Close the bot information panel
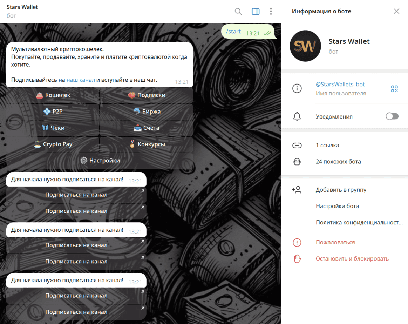408x324 pixels. (x=396, y=11)
